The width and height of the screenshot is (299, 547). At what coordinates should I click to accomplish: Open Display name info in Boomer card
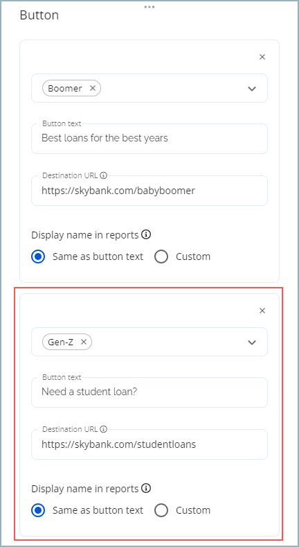pos(147,235)
